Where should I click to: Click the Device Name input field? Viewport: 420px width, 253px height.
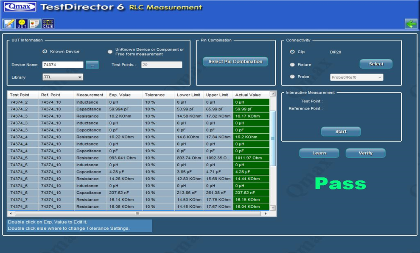(x=63, y=65)
